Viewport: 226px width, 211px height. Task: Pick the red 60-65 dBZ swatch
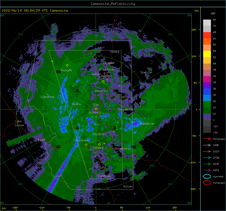(207, 35)
